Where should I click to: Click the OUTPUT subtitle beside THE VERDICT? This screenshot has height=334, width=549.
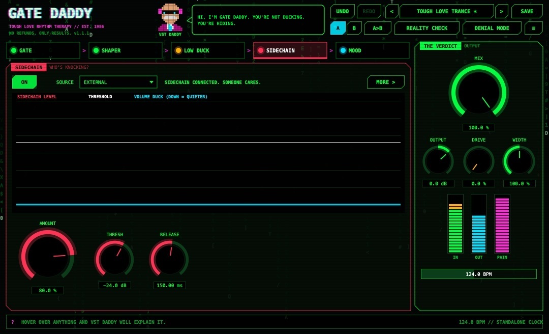pos(472,46)
